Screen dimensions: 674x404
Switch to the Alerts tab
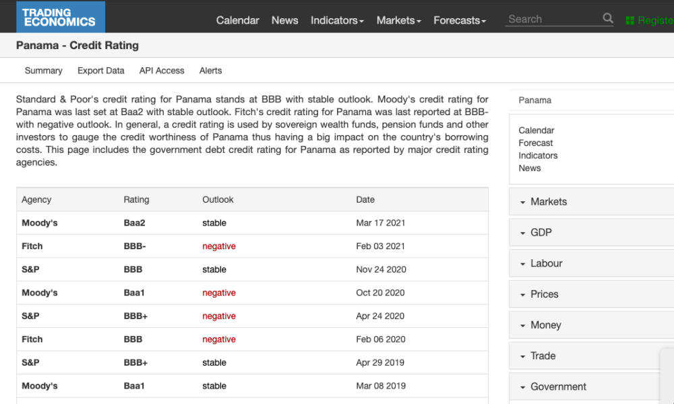(x=210, y=71)
